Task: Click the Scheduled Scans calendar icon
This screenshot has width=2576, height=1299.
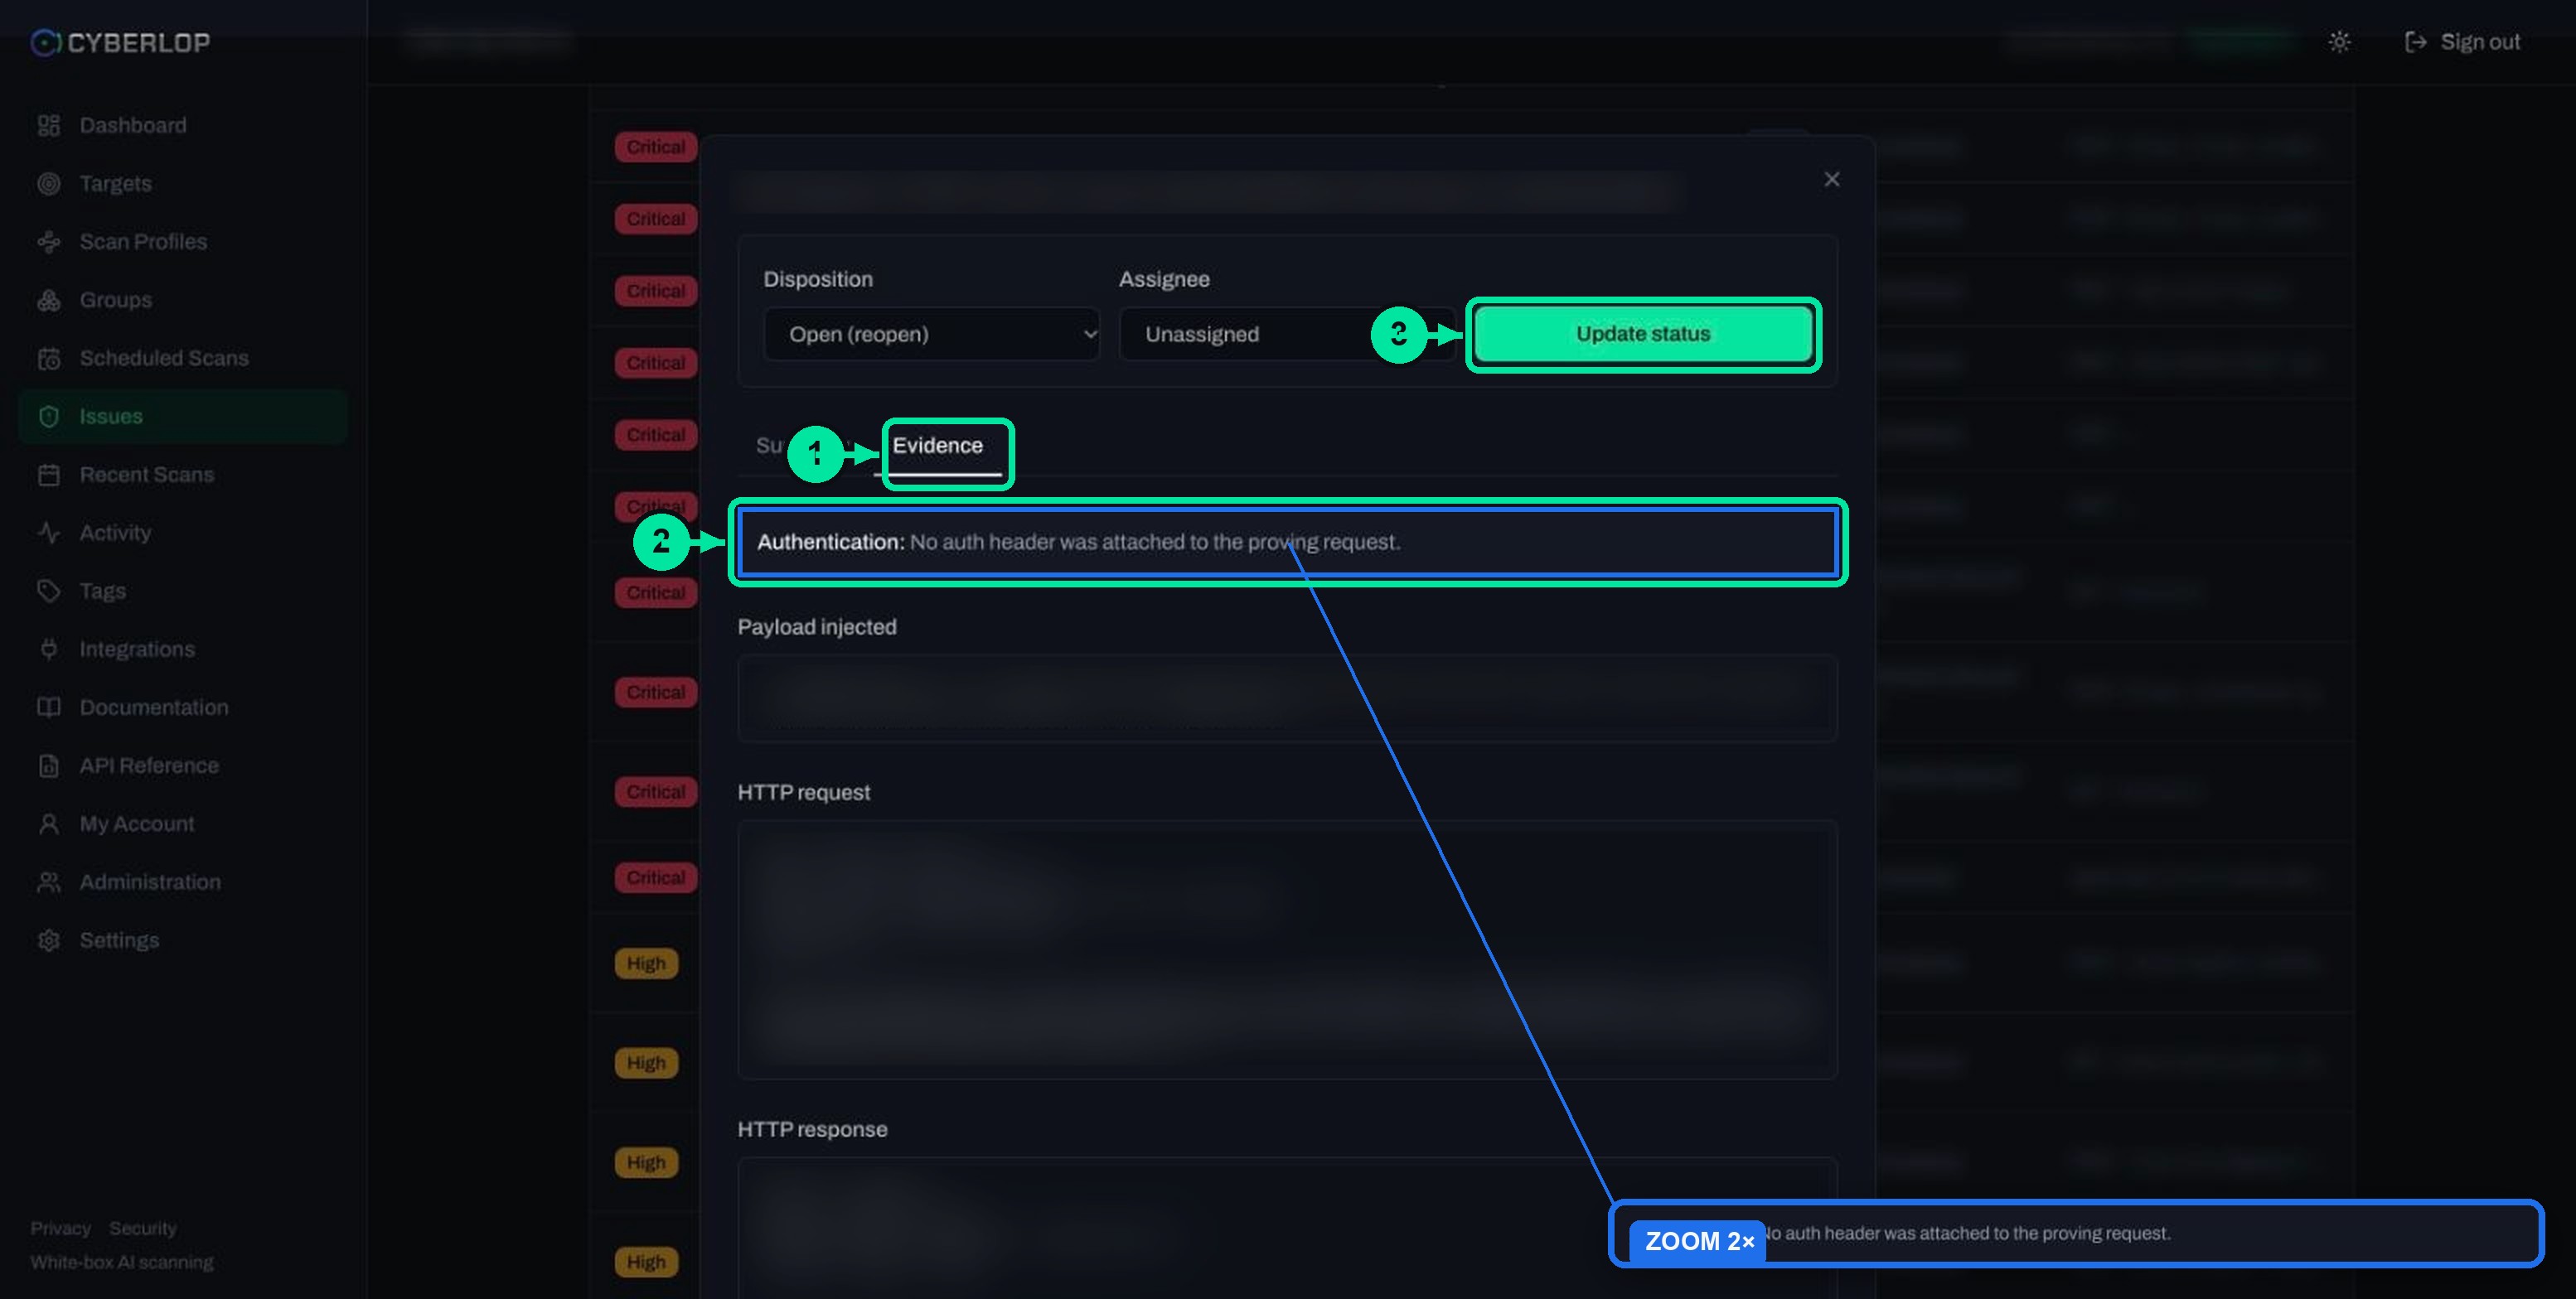Action: (48, 358)
